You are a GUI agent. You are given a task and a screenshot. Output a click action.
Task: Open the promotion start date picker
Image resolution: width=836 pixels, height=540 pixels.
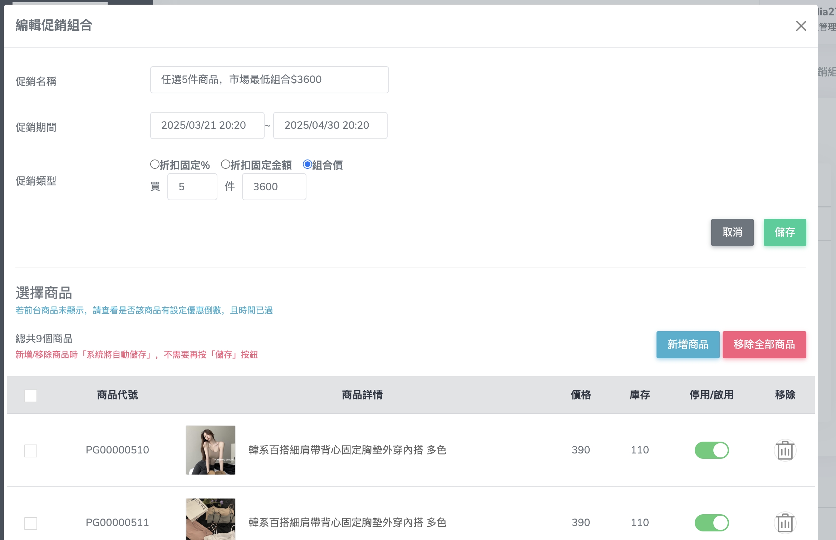pyautogui.click(x=207, y=126)
